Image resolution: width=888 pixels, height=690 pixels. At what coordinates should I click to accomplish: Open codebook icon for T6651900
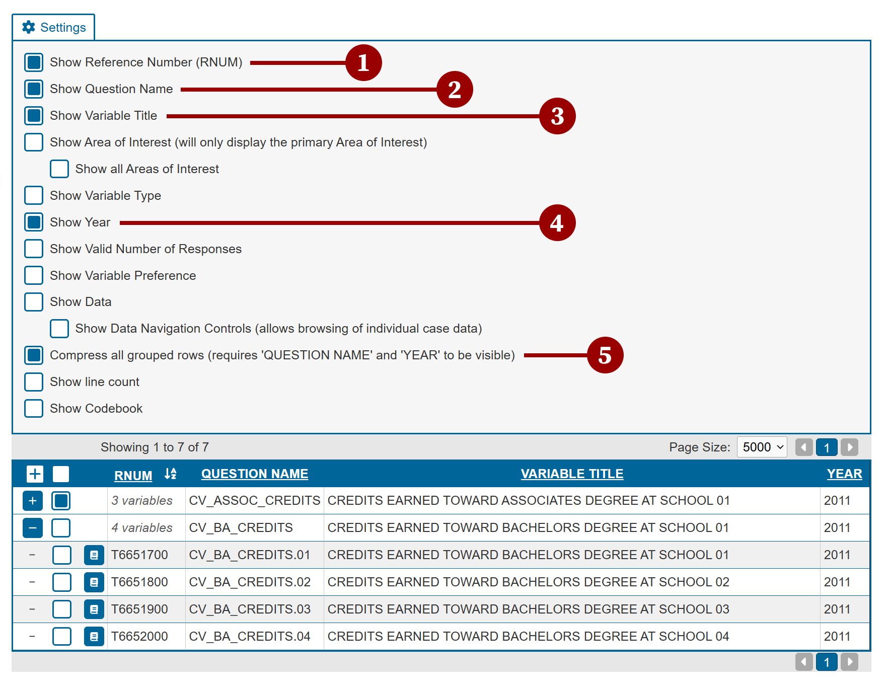tap(94, 609)
